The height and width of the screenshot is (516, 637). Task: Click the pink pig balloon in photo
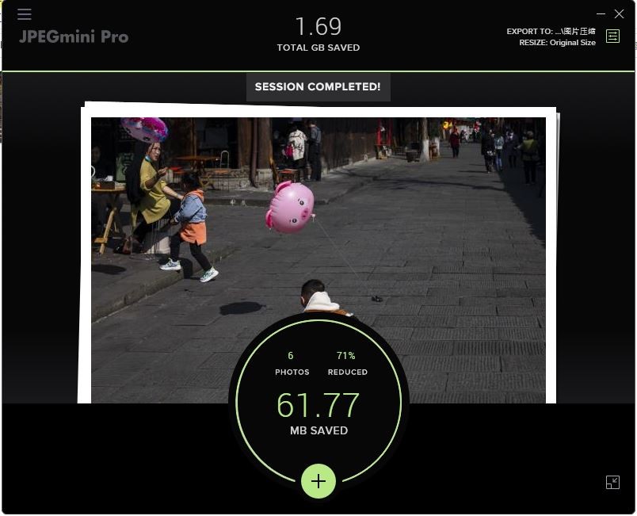click(290, 207)
